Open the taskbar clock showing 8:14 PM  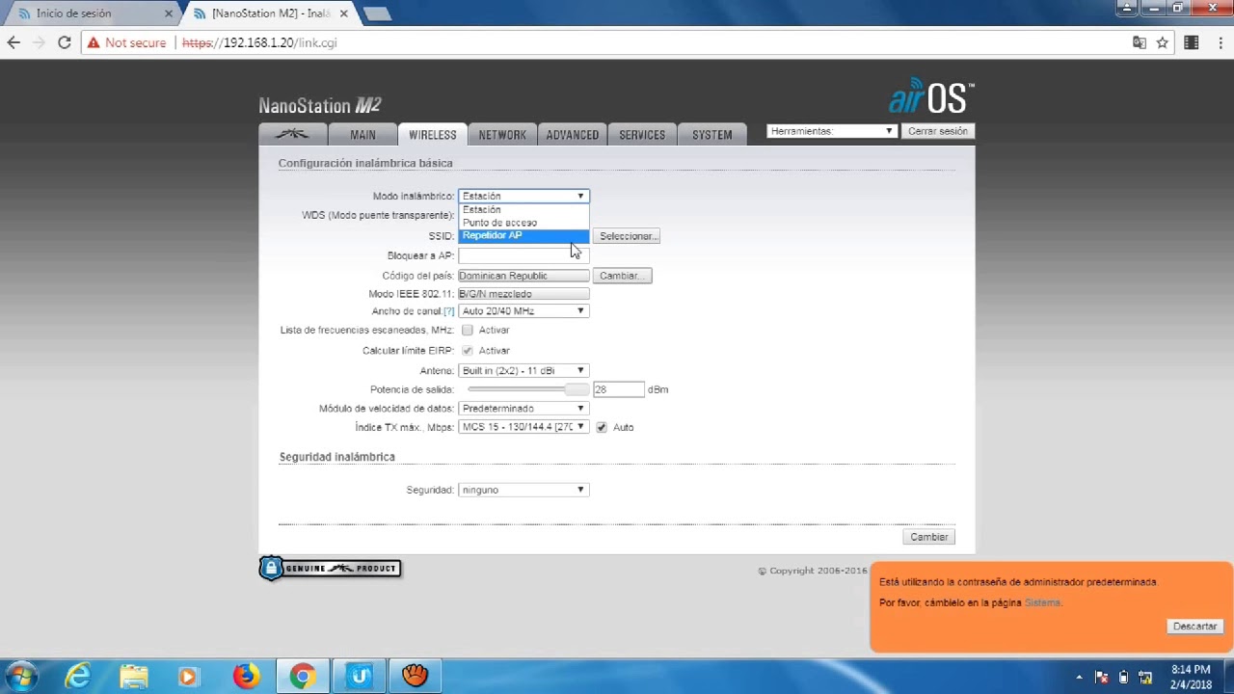pyautogui.click(x=1191, y=677)
